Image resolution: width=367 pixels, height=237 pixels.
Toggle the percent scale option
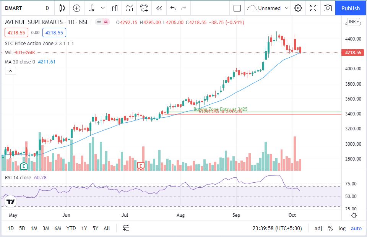tap(330, 228)
